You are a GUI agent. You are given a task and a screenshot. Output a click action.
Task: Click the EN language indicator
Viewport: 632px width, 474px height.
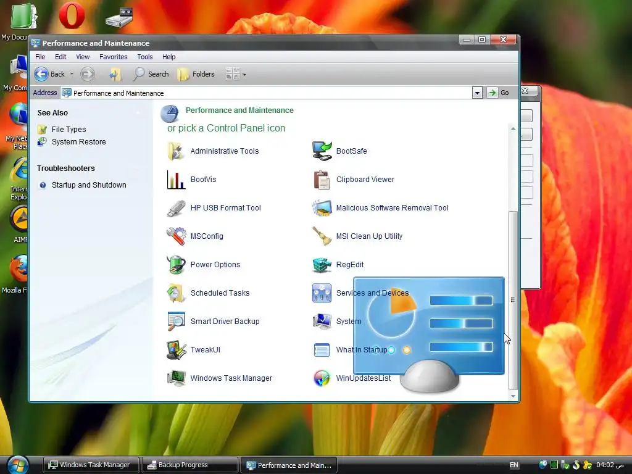(x=514, y=465)
